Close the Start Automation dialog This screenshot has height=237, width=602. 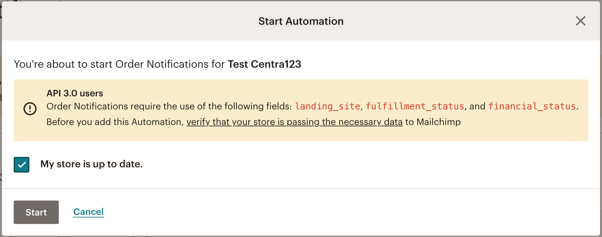(x=581, y=21)
